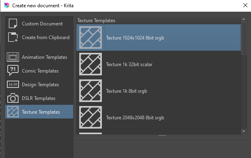Click the Texture Templates brick pattern icon

(13, 112)
